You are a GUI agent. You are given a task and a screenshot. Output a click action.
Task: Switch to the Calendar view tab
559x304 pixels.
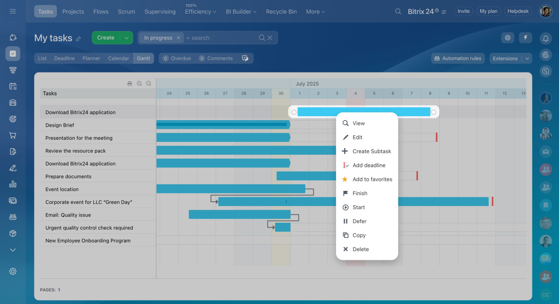pyautogui.click(x=118, y=59)
